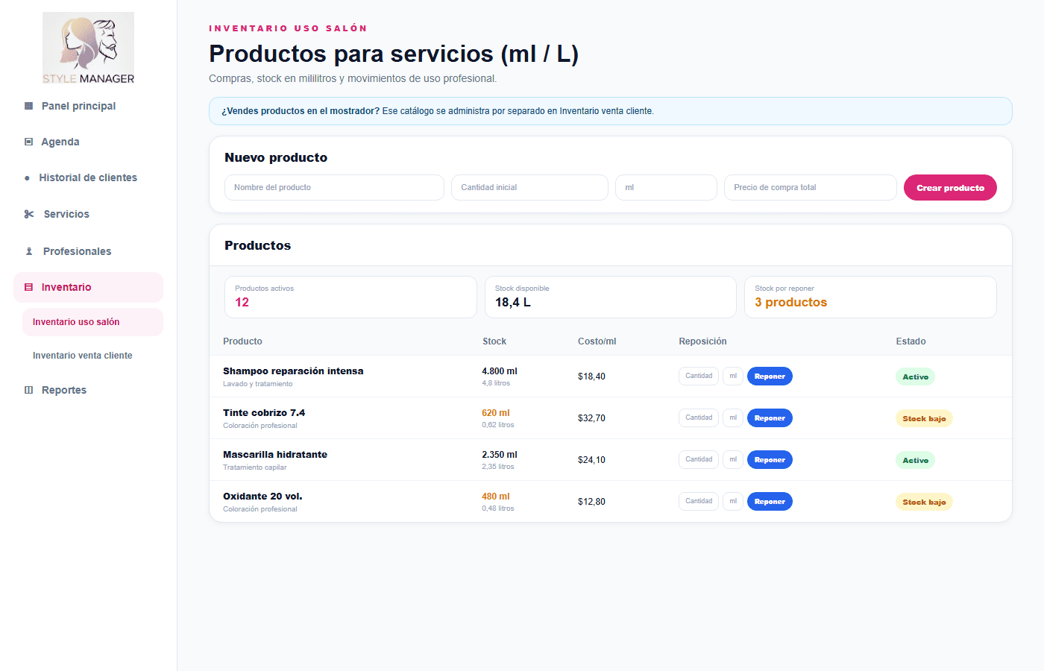1044x671 pixels.
Task: Go to Agenda section
Action: (x=88, y=142)
